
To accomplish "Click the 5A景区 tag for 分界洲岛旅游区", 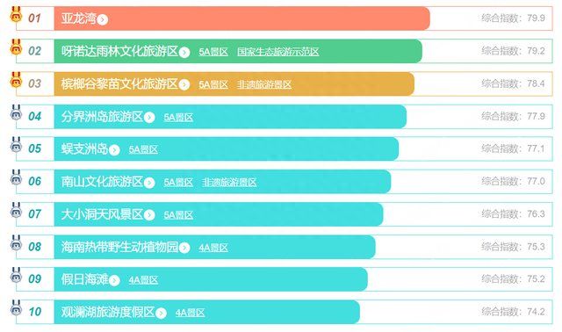I will [x=178, y=117].
